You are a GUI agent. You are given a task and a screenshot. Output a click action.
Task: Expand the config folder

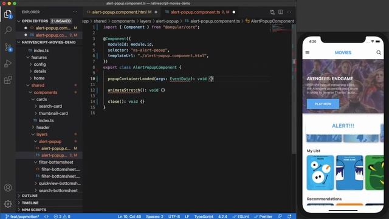pos(40,64)
